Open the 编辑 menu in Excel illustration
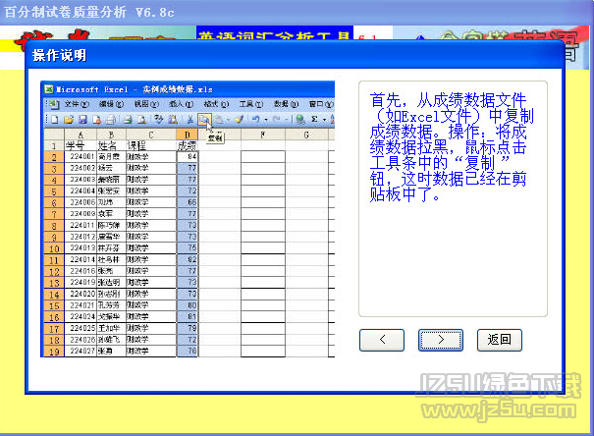594x436 pixels. pyautogui.click(x=111, y=104)
